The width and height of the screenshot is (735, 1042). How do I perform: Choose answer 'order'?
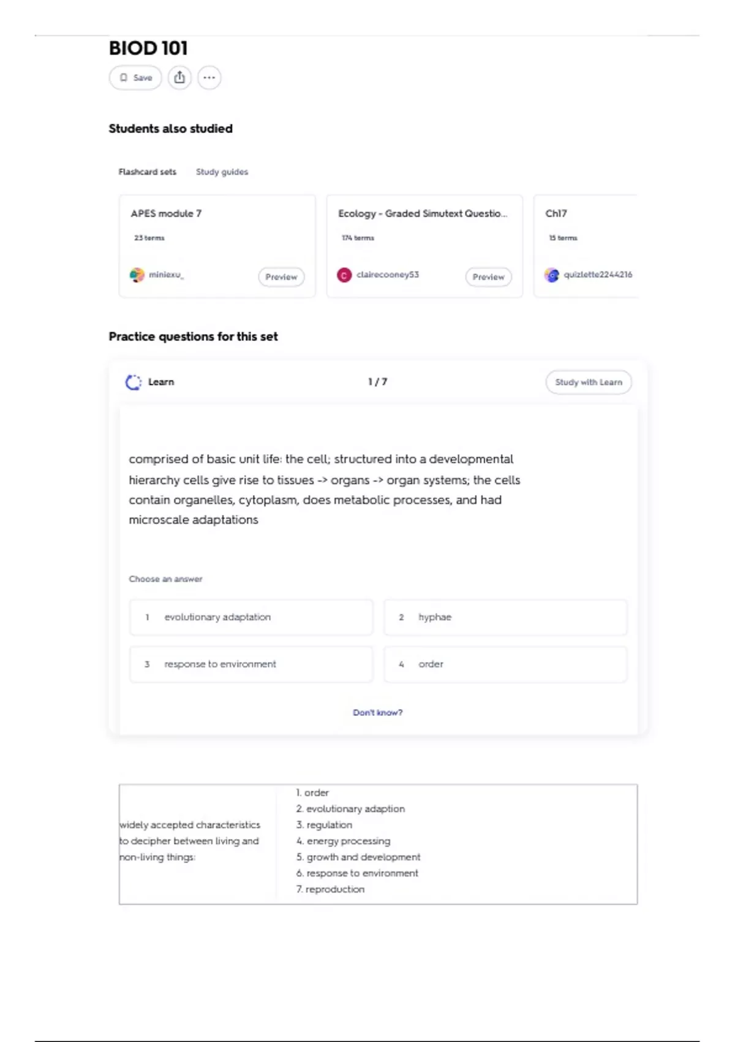(x=505, y=664)
